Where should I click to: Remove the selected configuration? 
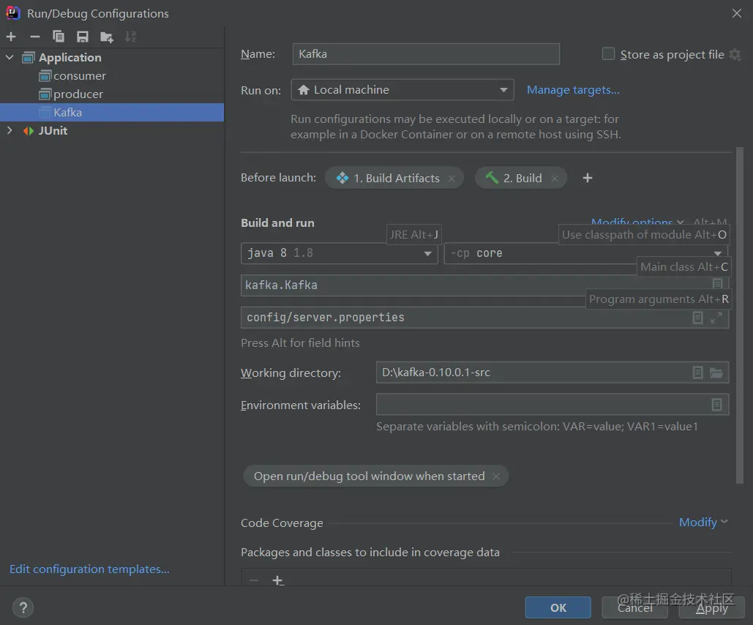click(x=35, y=37)
